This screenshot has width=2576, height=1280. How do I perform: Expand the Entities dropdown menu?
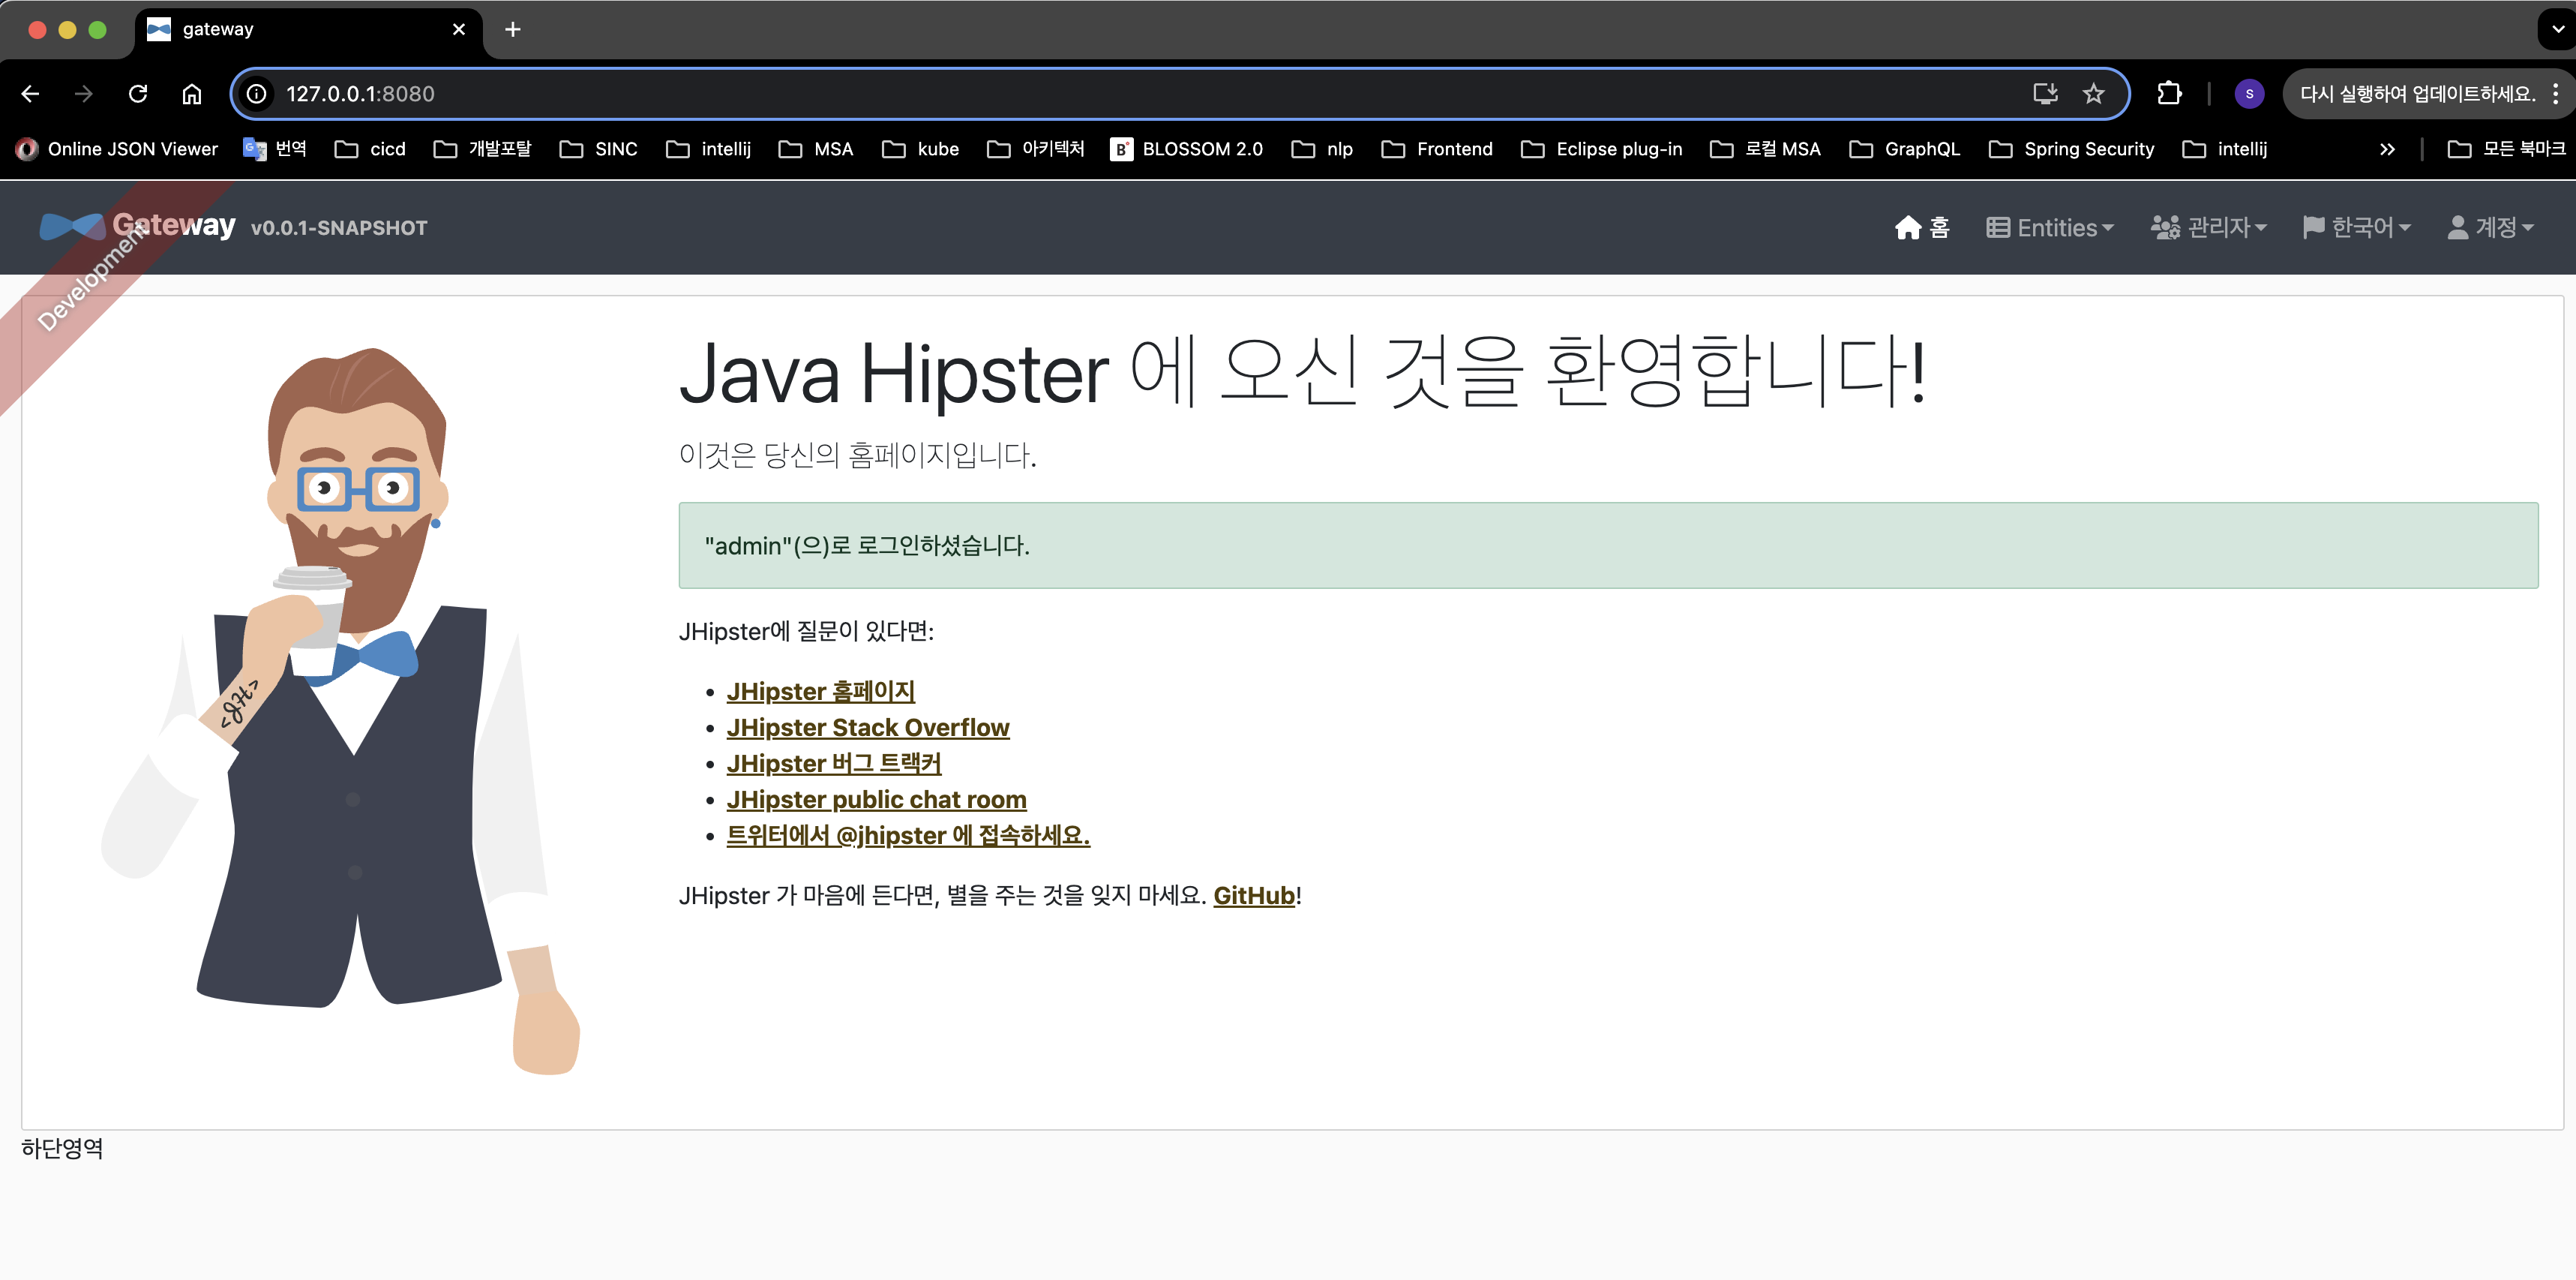(2050, 228)
